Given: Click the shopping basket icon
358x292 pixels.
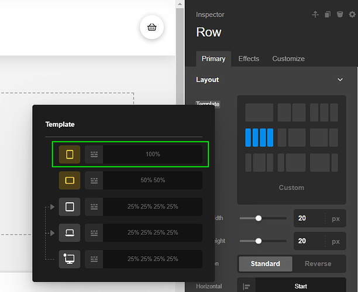Looking at the screenshot, I should 152,27.
